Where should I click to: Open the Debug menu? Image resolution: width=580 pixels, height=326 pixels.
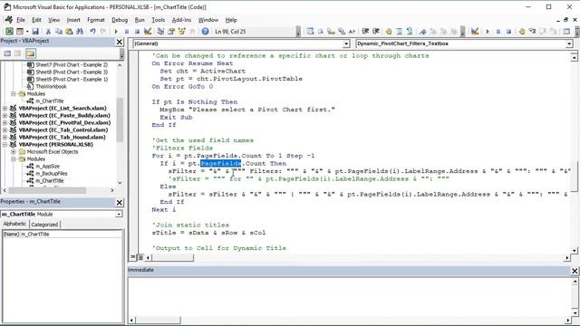click(x=120, y=20)
